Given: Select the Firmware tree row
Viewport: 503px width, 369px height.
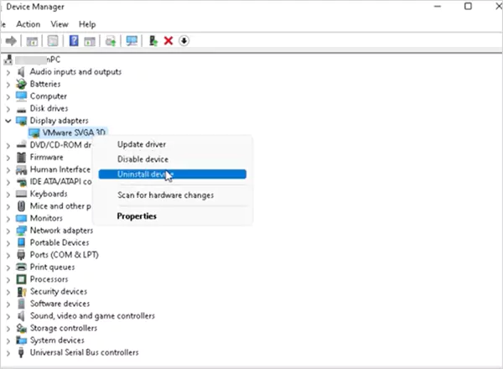Looking at the screenshot, I should [46, 157].
